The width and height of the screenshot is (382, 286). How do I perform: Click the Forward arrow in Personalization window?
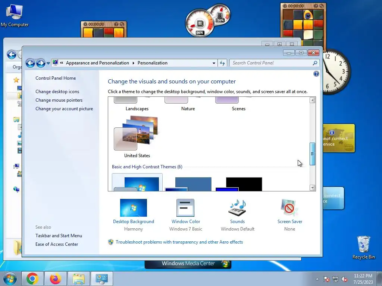click(41, 63)
